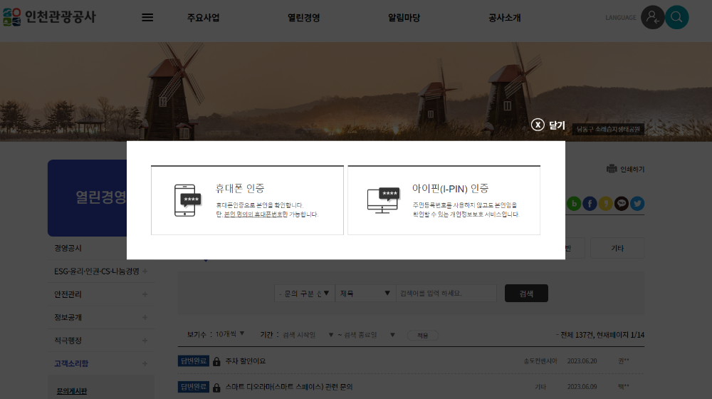Open 문의 구분 선택 dropdown
The image size is (712, 399).
(x=304, y=294)
